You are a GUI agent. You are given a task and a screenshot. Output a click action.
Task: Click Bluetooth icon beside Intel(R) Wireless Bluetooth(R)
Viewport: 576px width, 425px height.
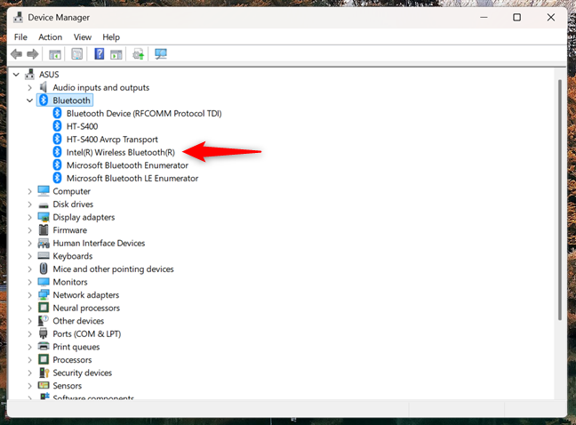point(57,152)
